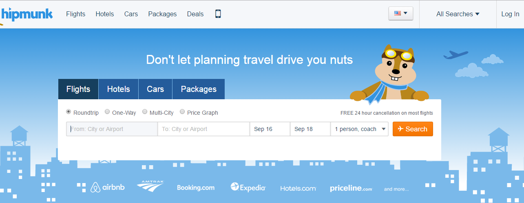Choose the Price Graph radio option
Image resolution: width=524 pixels, height=203 pixels.
pyautogui.click(x=199, y=112)
